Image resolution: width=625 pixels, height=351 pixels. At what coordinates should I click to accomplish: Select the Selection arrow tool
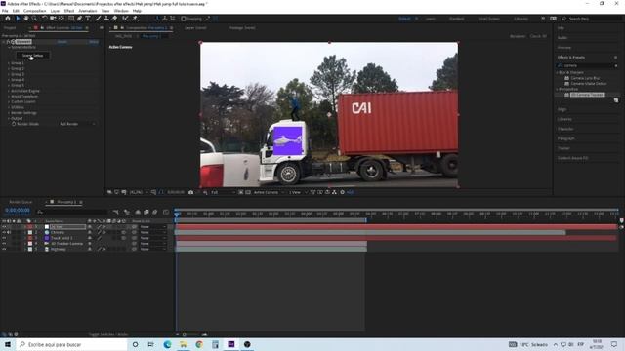tap(18, 19)
